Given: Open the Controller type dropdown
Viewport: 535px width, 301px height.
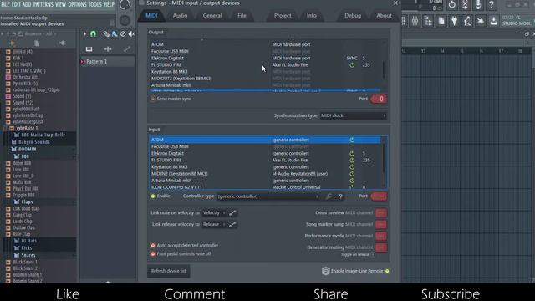Looking at the screenshot, I should 268,196.
